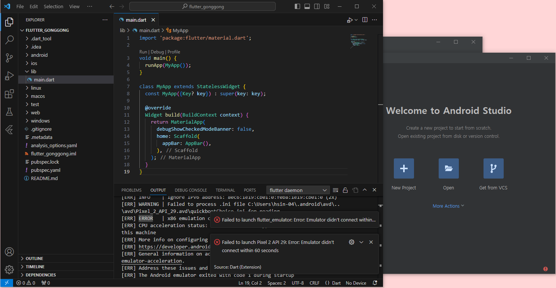Toggle the primary side bar visibility
The image size is (556, 288).
297,6
